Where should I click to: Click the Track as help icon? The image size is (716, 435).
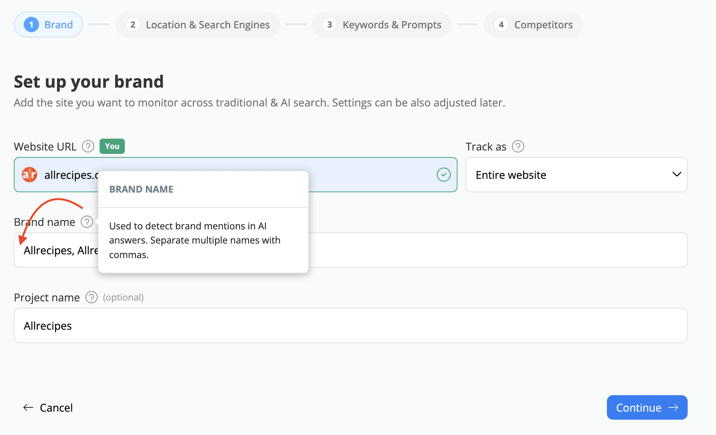pyautogui.click(x=518, y=147)
